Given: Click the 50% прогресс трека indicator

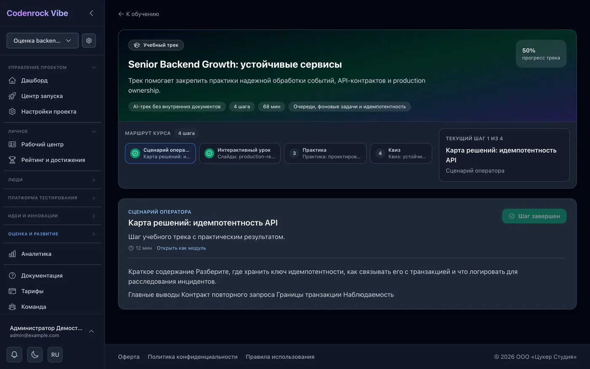Looking at the screenshot, I should (541, 54).
